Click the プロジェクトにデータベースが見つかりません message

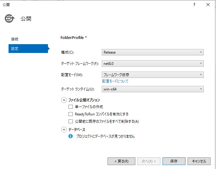105,136
